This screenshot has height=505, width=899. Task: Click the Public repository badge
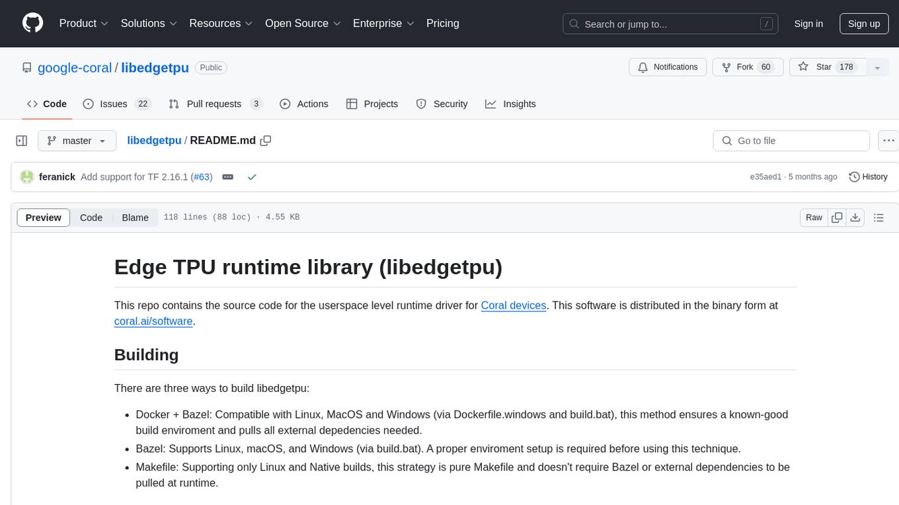tap(211, 67)
